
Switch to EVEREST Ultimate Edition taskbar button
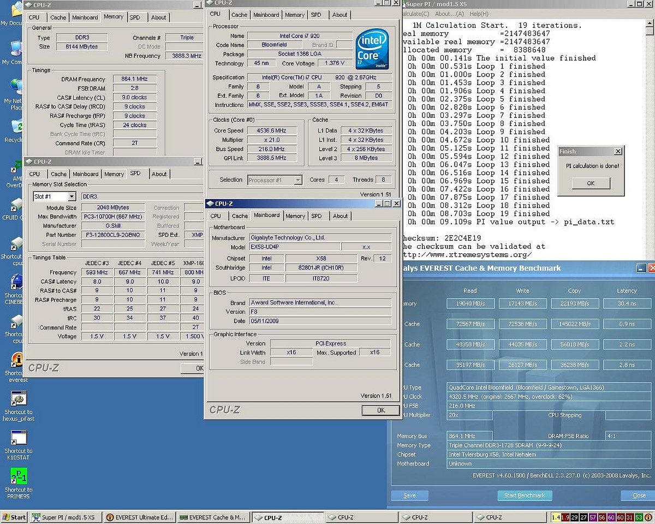click(x=139, y=517)
